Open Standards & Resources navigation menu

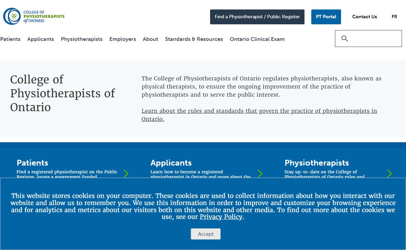(x=194, y=39)
